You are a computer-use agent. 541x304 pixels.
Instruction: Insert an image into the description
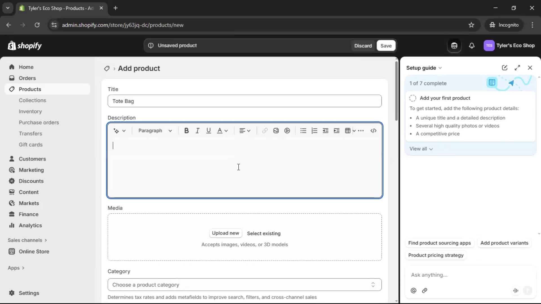(x=276, y=131)
